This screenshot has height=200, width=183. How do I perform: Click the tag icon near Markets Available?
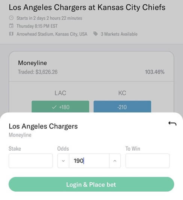[x=95, y=34]
